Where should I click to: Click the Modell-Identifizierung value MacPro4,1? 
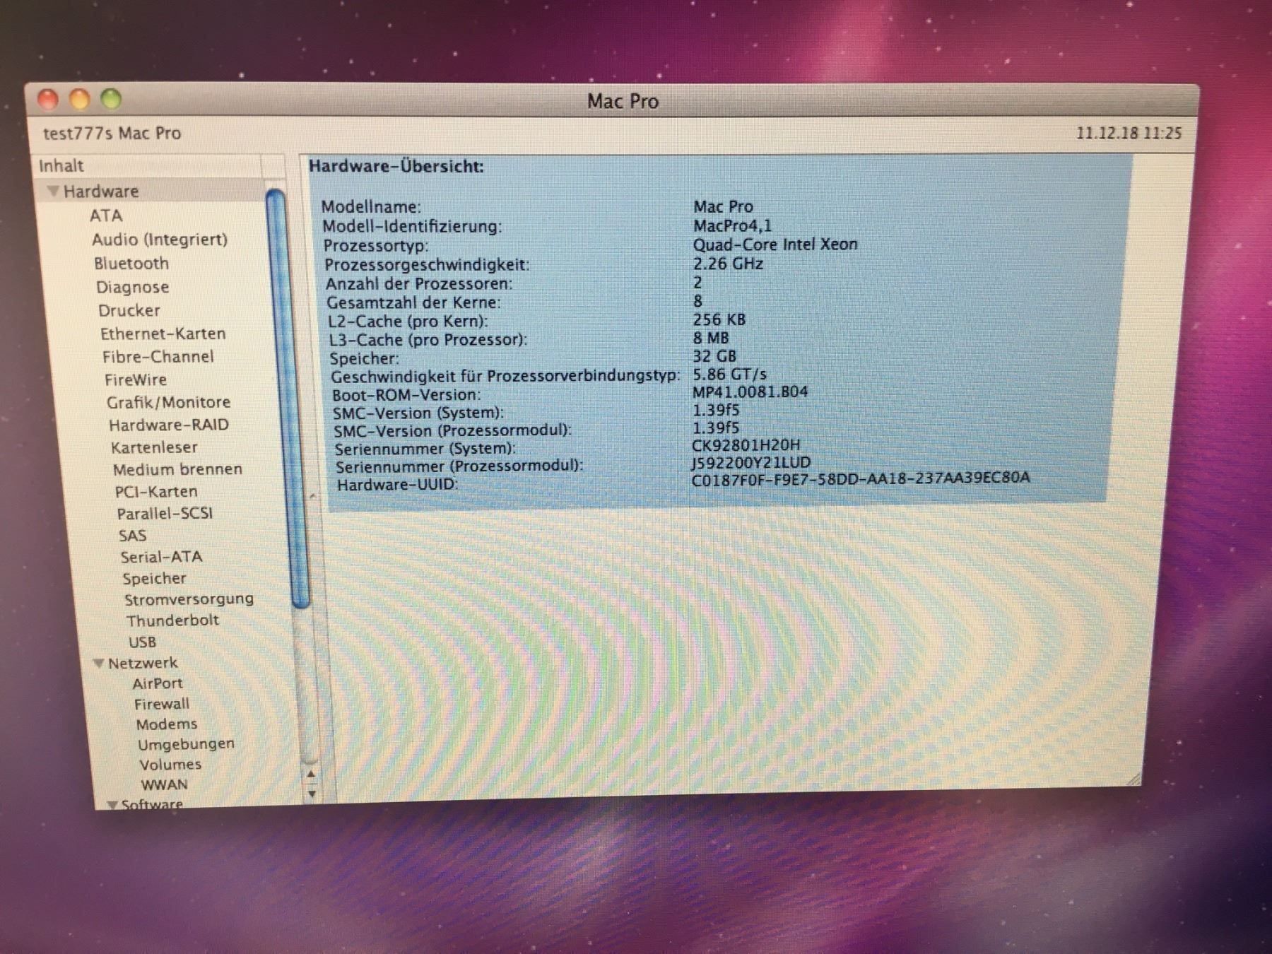point(733,226)
